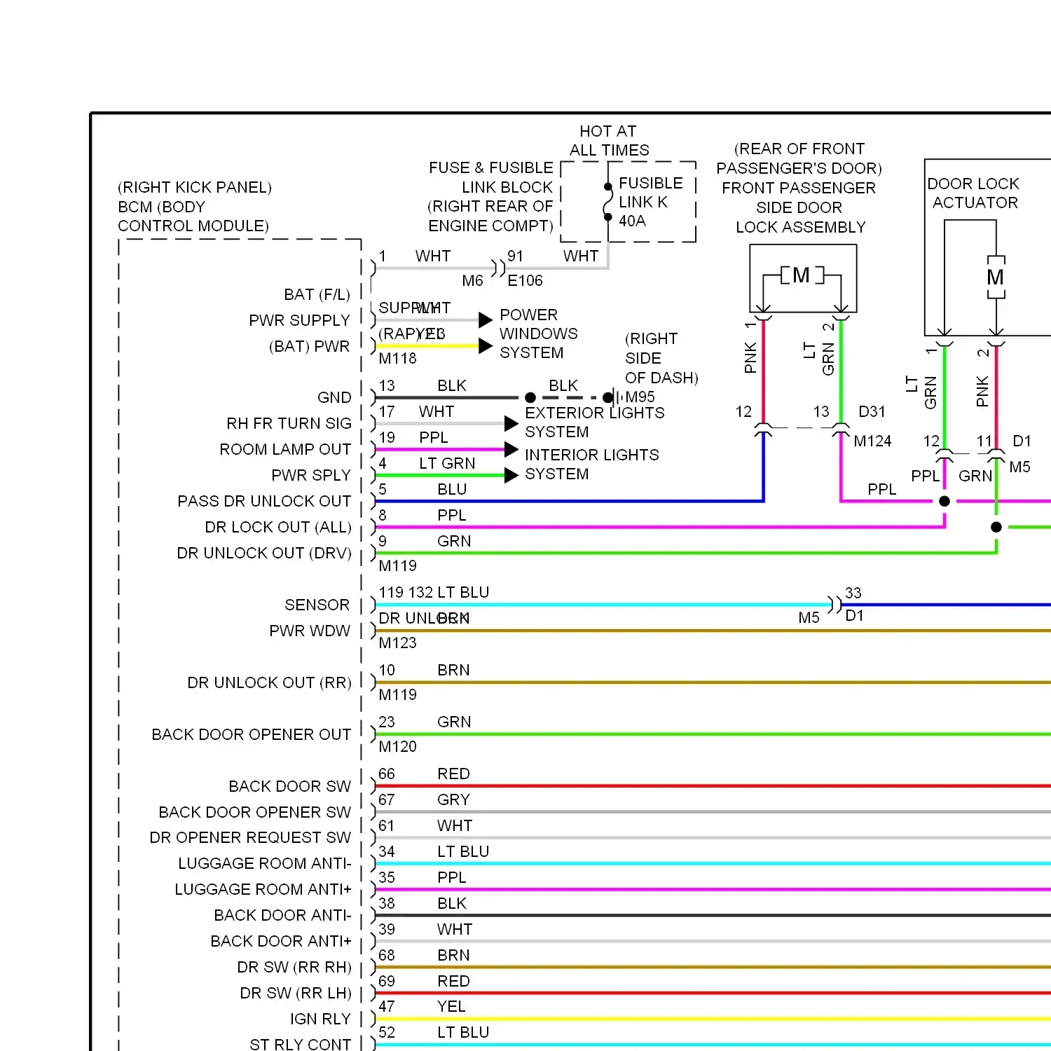This screenshot has width=1051, height=1051.
Task: Click pin number '91' at connector E106
Action: (515, 256)
